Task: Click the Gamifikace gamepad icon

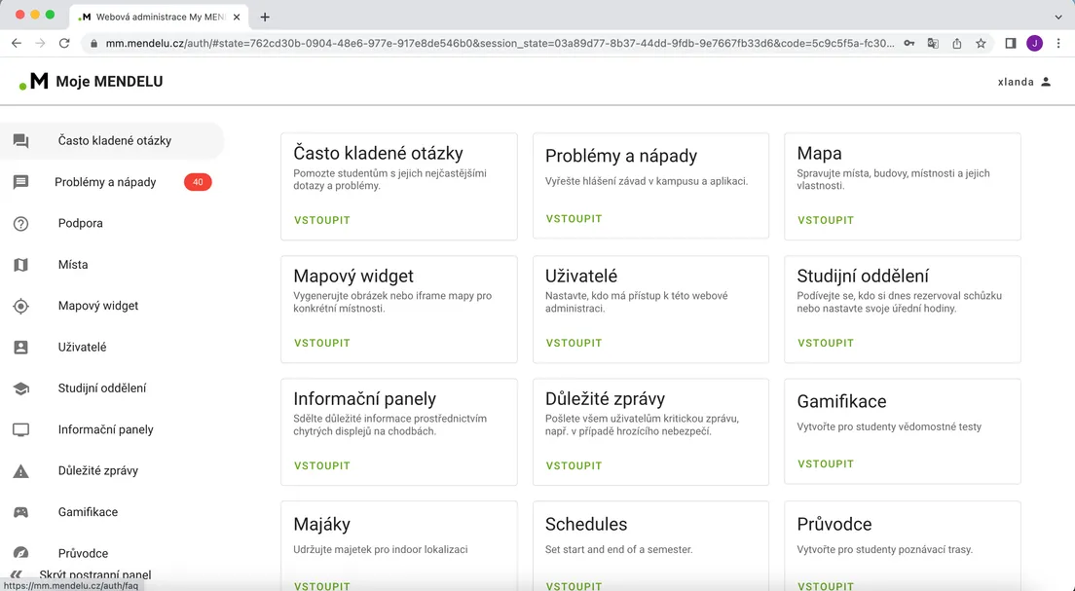Action: click(x=21, y=512)
